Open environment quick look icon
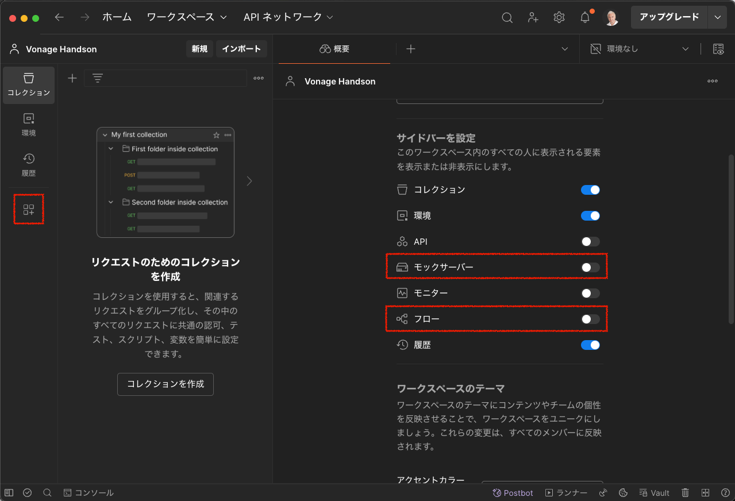The width and height of the screenshot is (735, 501). click(718, 49)
